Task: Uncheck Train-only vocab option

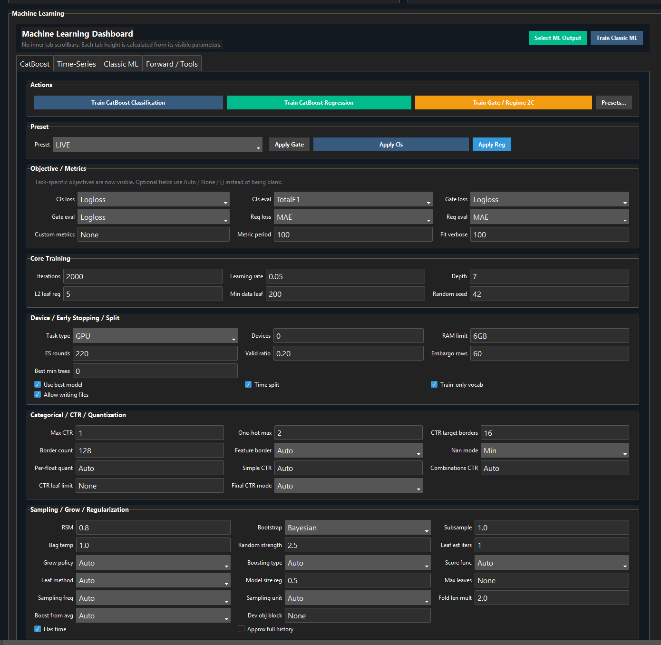Action: pyautogui.click(x=434, y=384)
